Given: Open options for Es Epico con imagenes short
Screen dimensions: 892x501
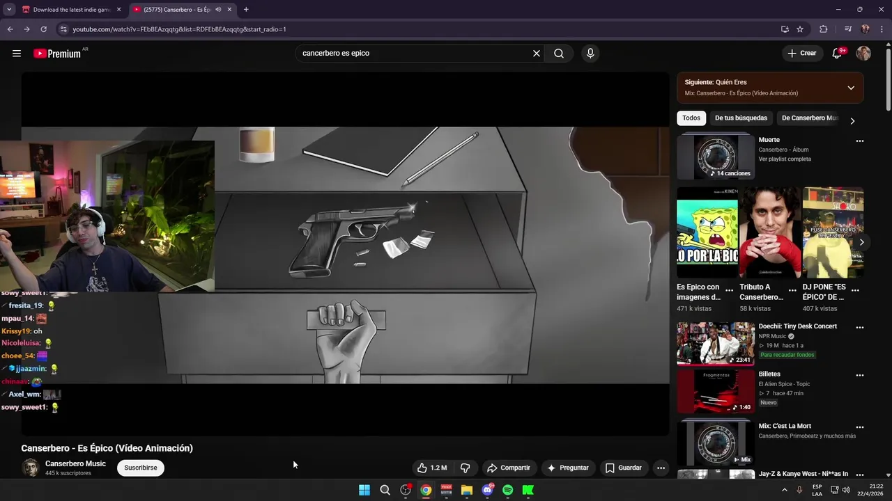Looking at the screenshot, I should 729,291.
